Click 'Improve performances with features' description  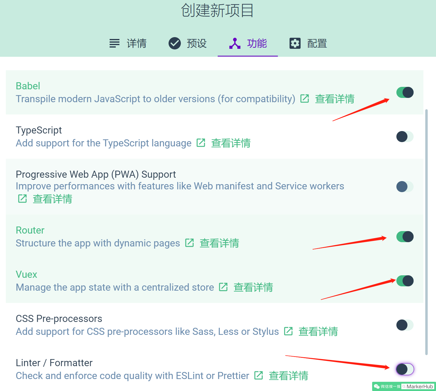180,186
